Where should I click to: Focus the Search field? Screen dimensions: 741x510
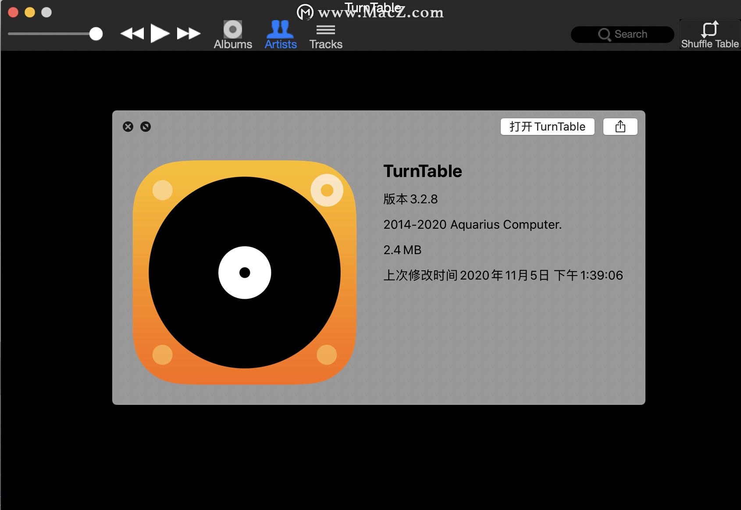[x=623, y=34]
